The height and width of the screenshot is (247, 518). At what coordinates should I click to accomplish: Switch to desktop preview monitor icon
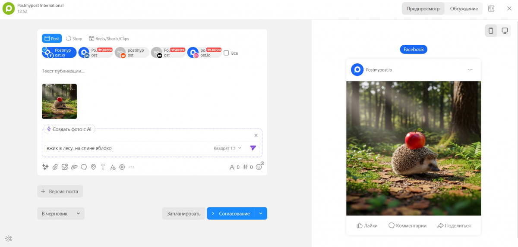tap(504, 31)
